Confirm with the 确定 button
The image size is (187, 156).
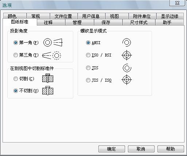[x=112, y=149]
